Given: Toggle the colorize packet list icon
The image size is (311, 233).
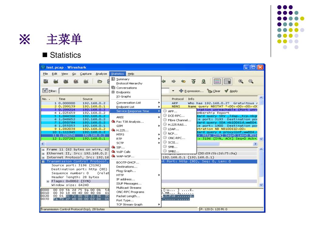Looking at the screenshot, I should click(217, 81).
